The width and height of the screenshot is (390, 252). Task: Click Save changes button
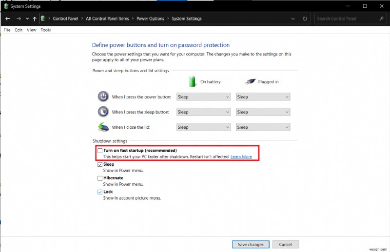pyautogui.click(x=251, y=245)
